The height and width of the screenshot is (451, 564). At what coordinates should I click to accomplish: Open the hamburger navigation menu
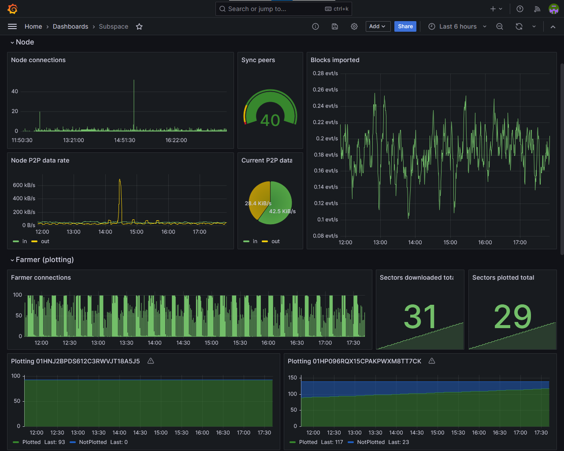point(12,26)
